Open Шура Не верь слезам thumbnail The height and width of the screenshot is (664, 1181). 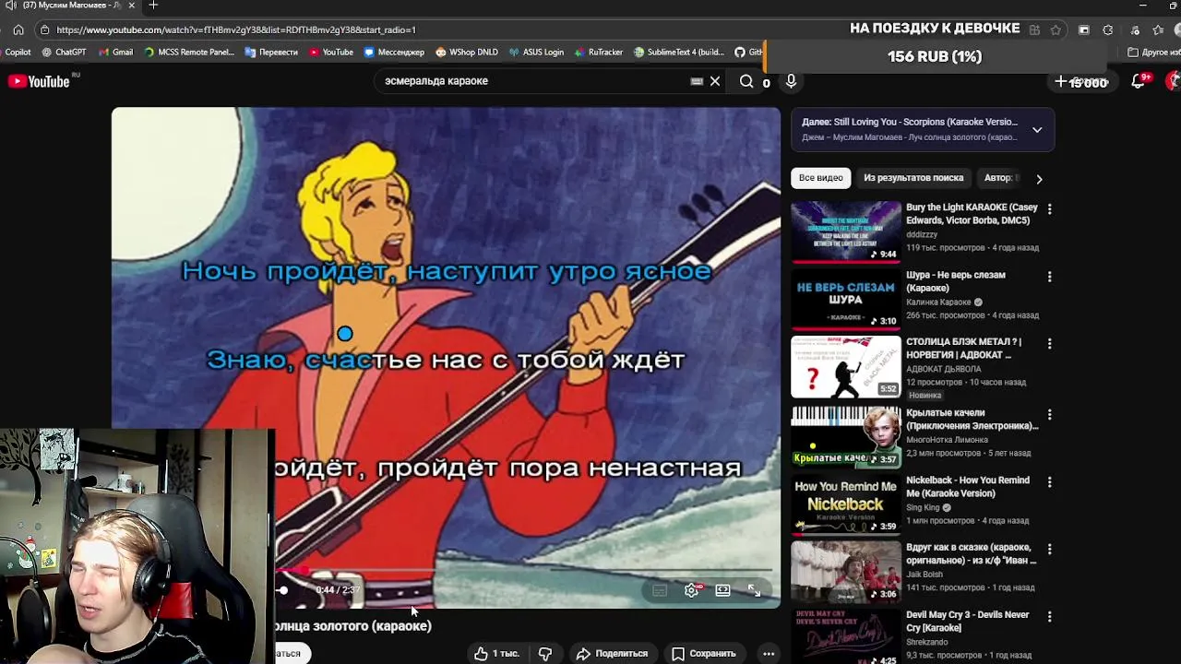click(845, 299)
